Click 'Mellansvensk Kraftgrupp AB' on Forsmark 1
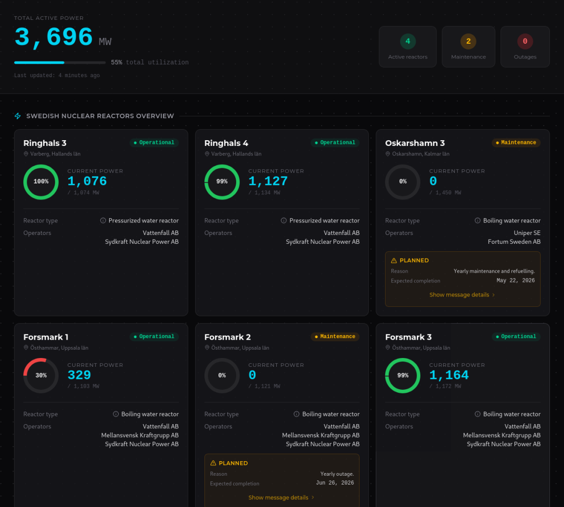564x507 pixels. coord(140,435)
